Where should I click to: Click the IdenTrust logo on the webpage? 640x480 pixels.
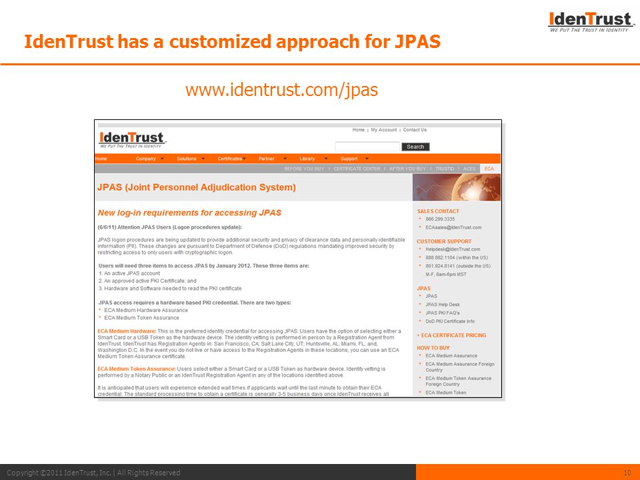[132, 139]
